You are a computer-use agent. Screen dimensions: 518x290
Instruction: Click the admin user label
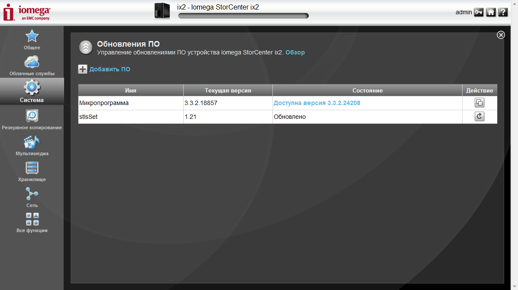(463, 12)
